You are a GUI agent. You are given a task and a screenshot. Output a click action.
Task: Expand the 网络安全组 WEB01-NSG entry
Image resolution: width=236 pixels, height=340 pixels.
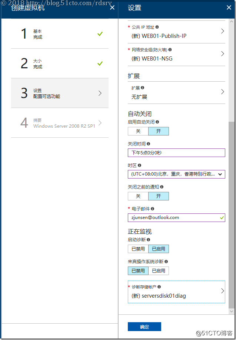coord(222,54)
